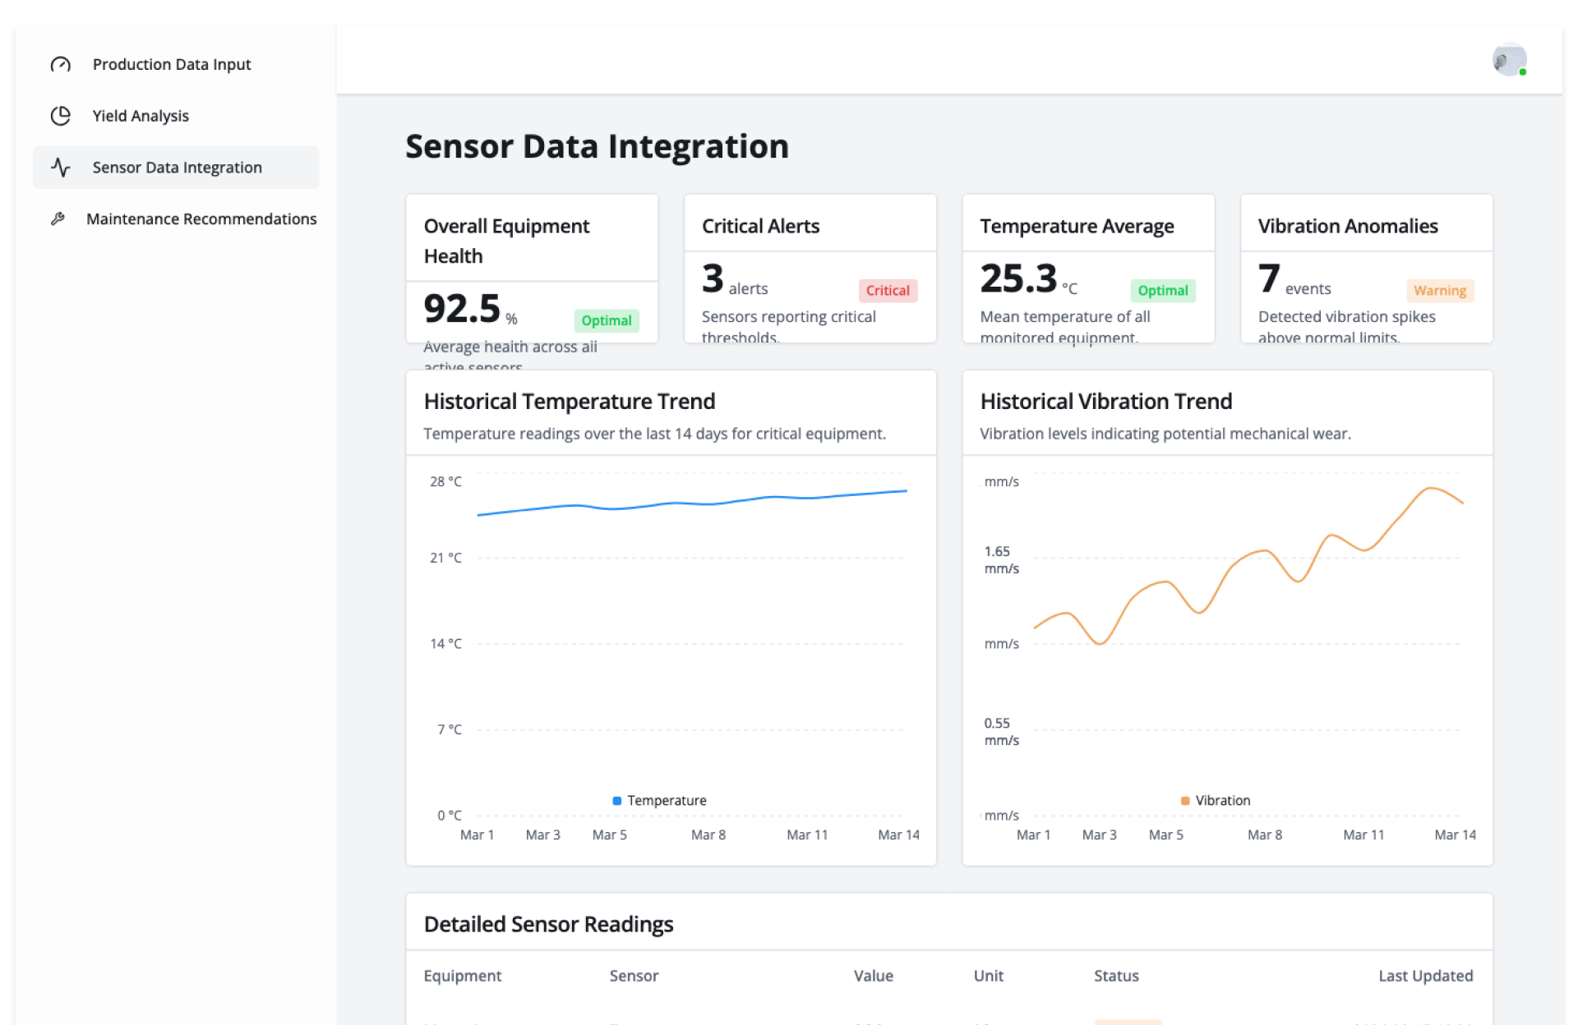This screenshot has width=1578, height=1025.
Task: Click the Status column header
Action: 1115,976
